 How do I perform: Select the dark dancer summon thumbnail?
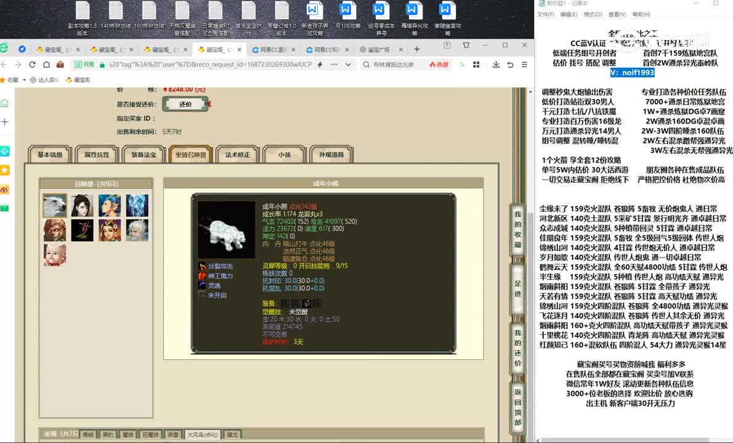pos(83,230)
